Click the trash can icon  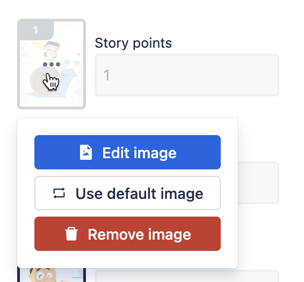(71, 234)
